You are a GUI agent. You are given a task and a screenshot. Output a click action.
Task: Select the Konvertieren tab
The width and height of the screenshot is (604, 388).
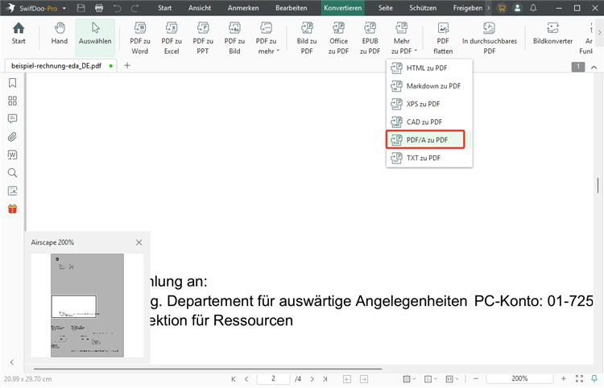point(343,8)
